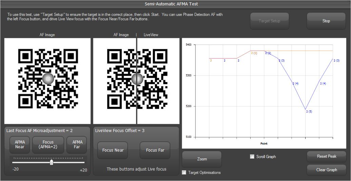Click the Reset Peak button
Screen dimensions: 351x181
(x=327, y=156)
